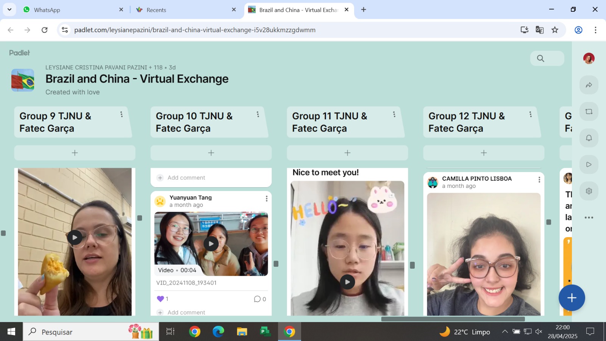This screenshot has width=606, height=341.
Task: Expand the sidebar more options ellipsis
Action: click(589, 217)
